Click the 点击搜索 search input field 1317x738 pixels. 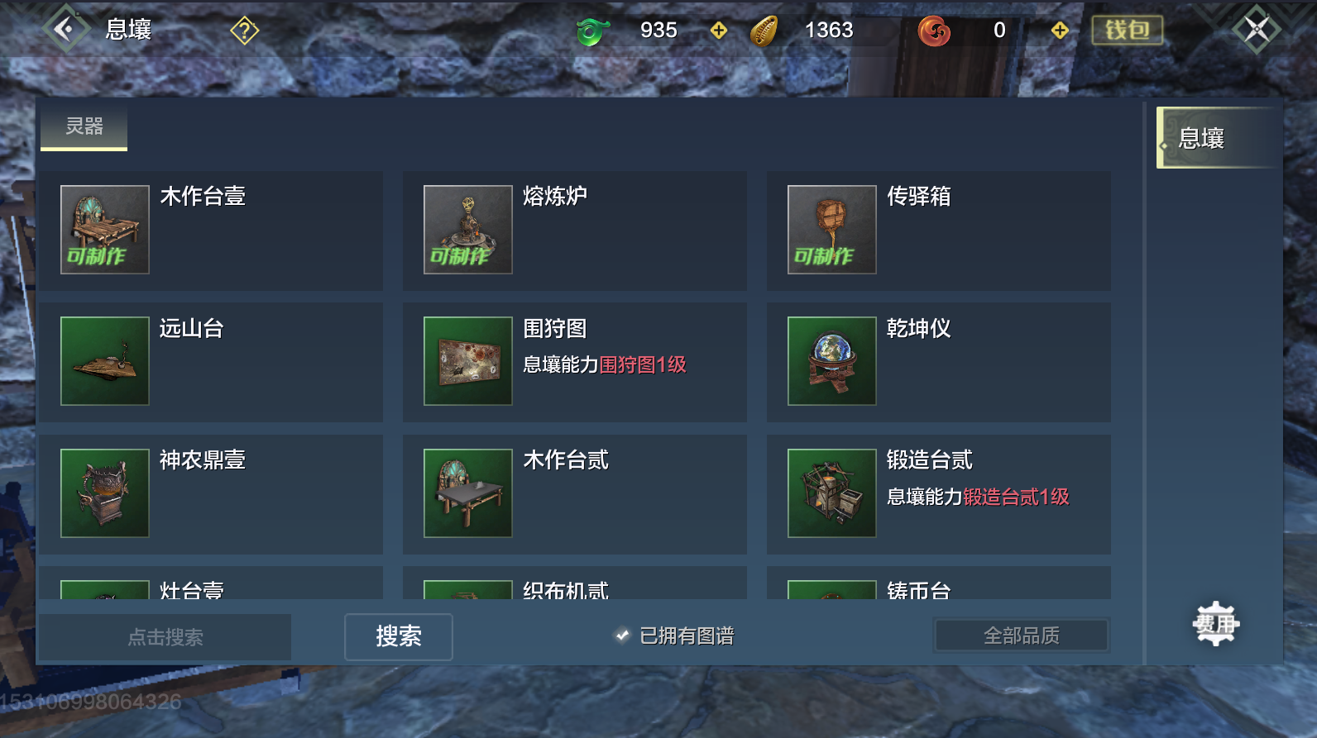point(165,637)
